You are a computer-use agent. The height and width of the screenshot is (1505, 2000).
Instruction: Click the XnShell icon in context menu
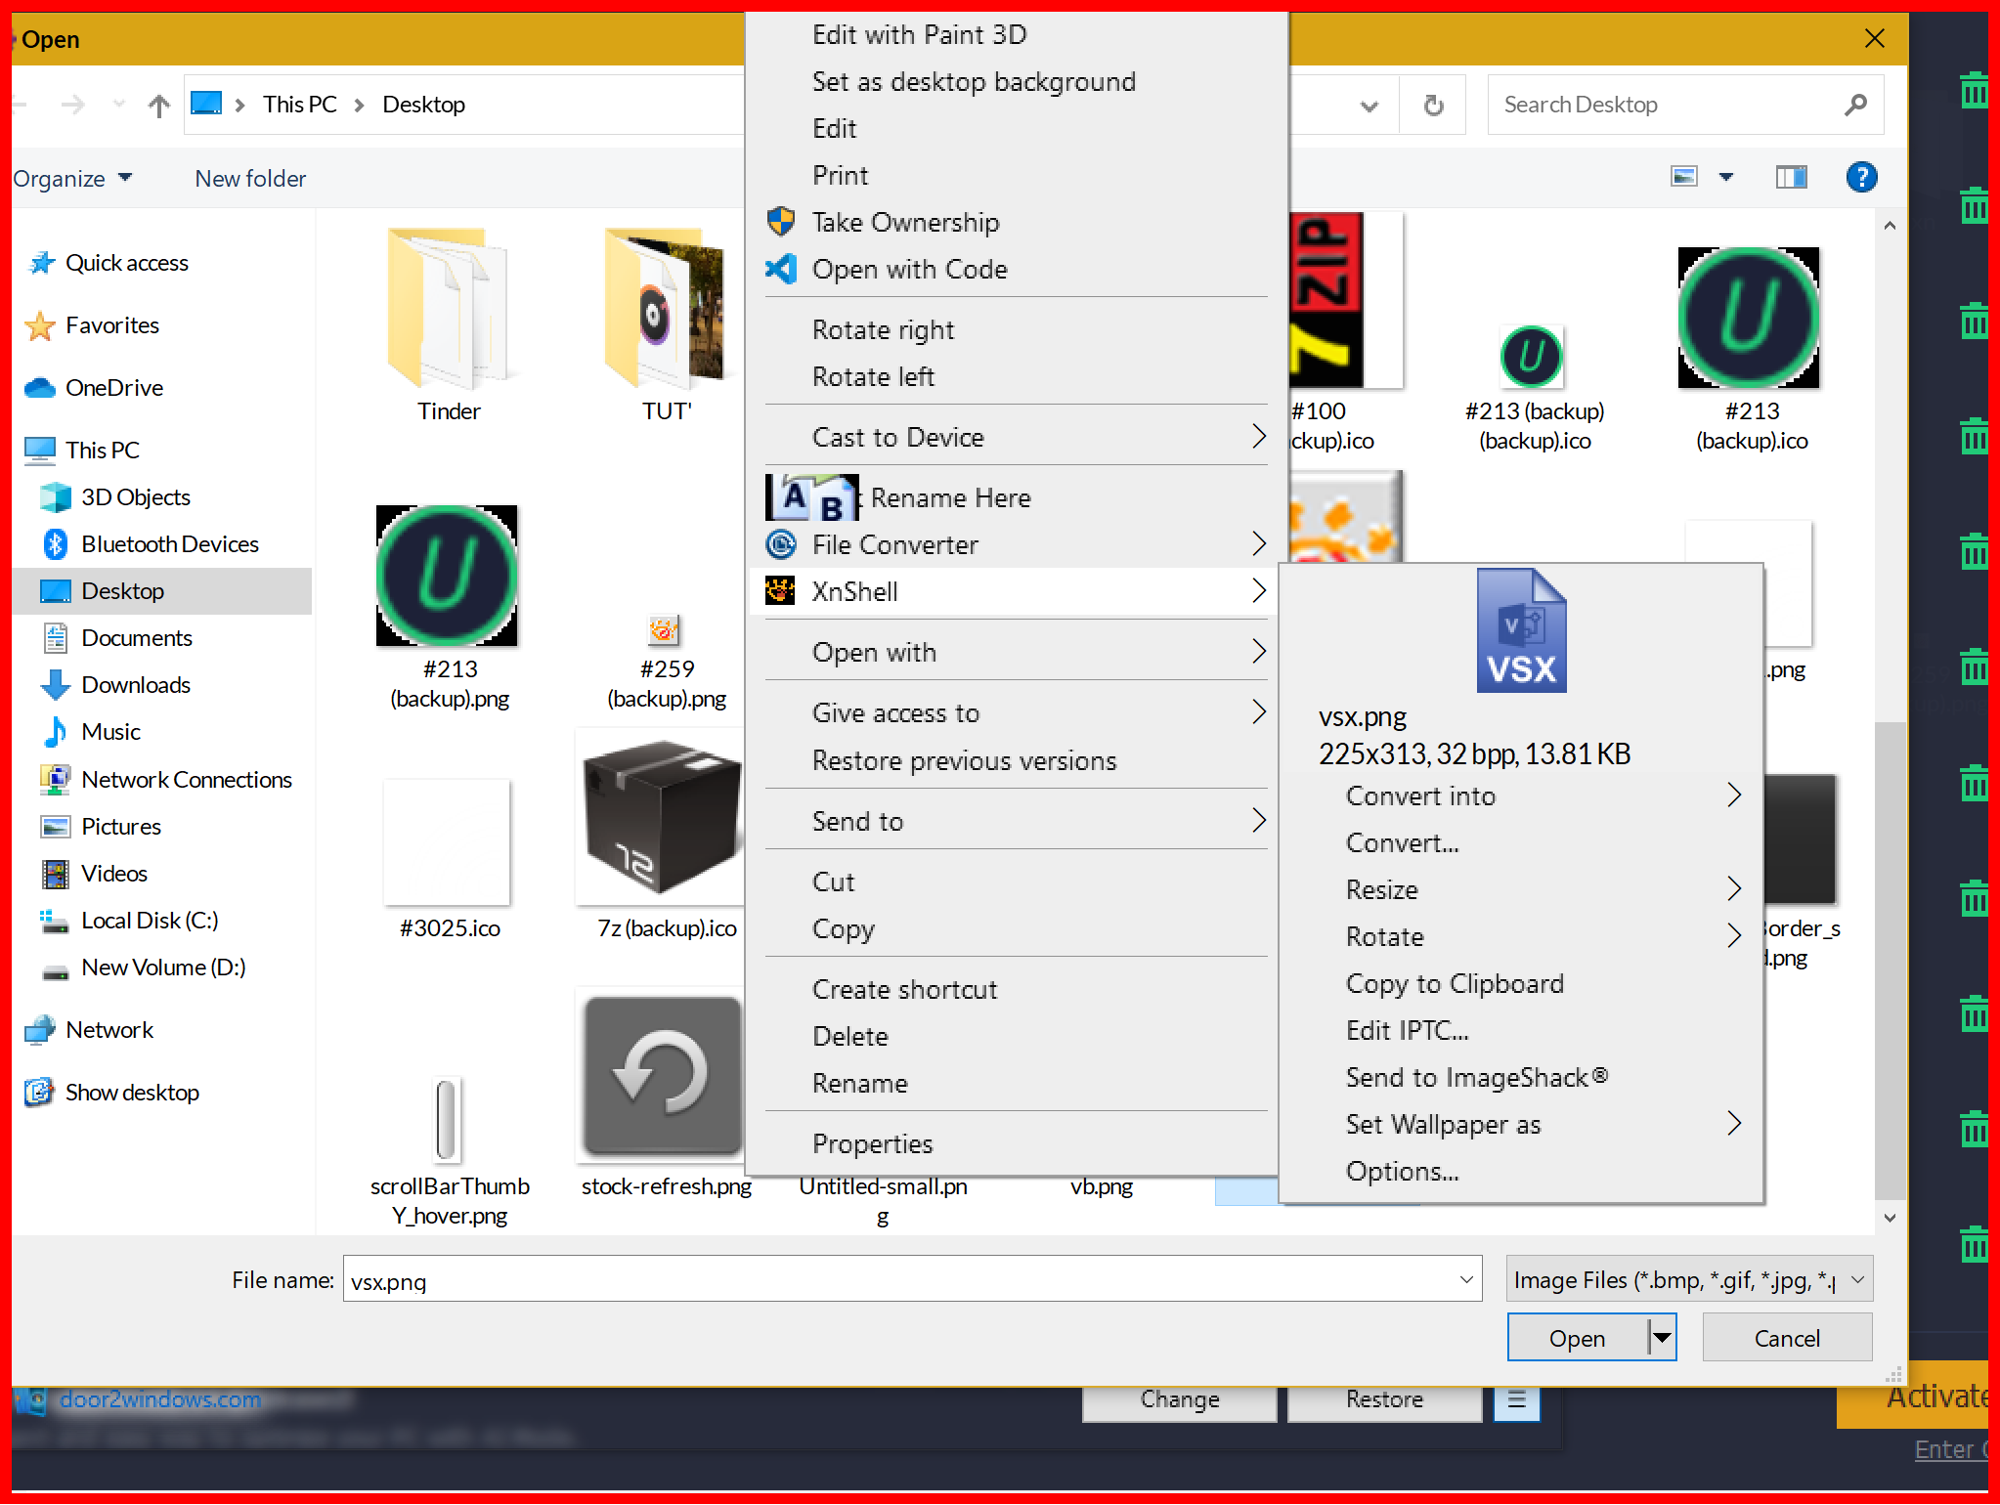(779, 591)
